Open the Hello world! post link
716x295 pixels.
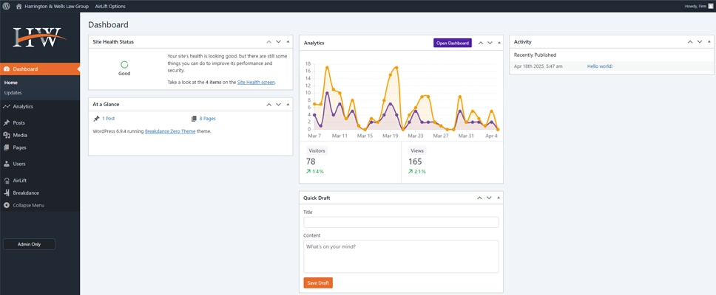click(600, 66)
